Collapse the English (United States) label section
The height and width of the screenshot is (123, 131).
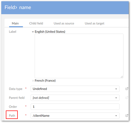33,32
